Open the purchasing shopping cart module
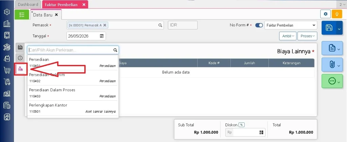347x142 pixels. pos(7,70)
